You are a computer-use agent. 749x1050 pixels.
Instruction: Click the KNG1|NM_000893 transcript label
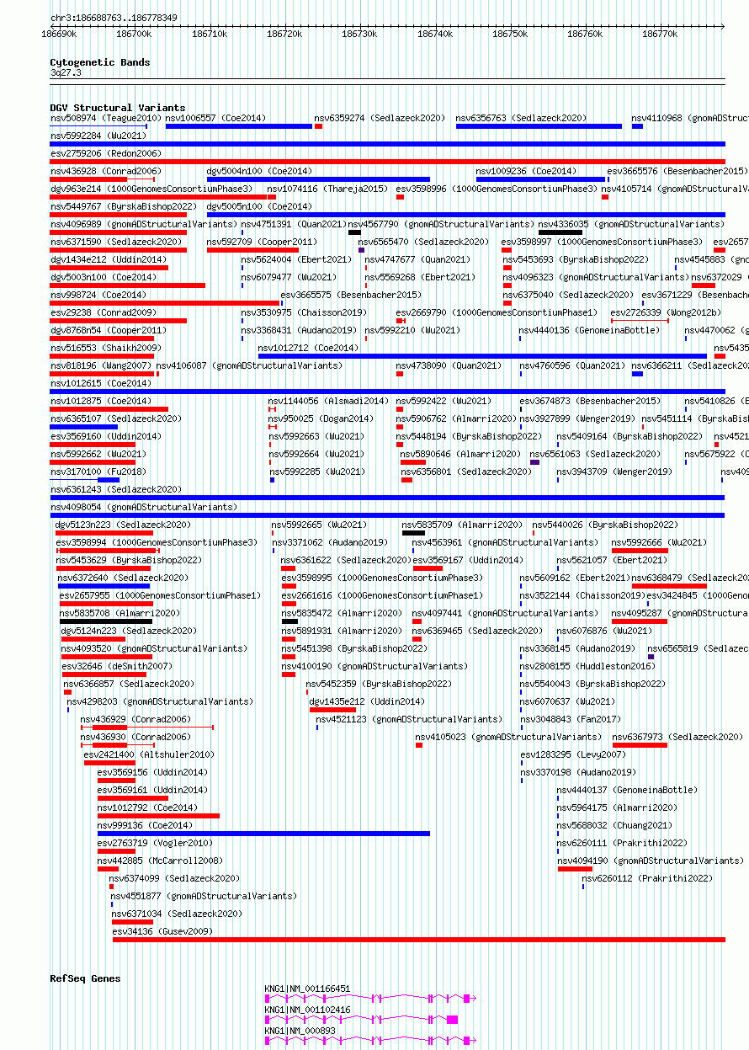(300, 1030)
